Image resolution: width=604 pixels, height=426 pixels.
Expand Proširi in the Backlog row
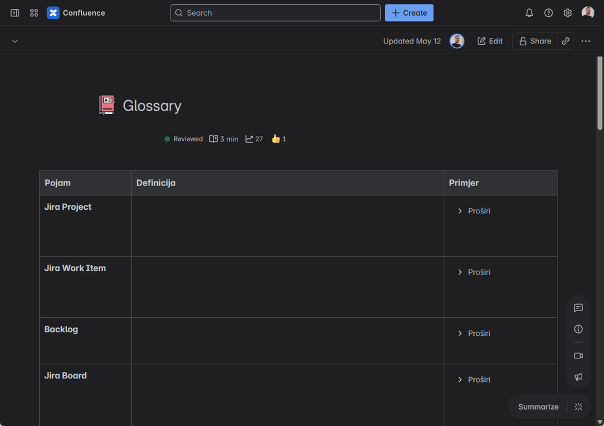click(x=474, y=334)
